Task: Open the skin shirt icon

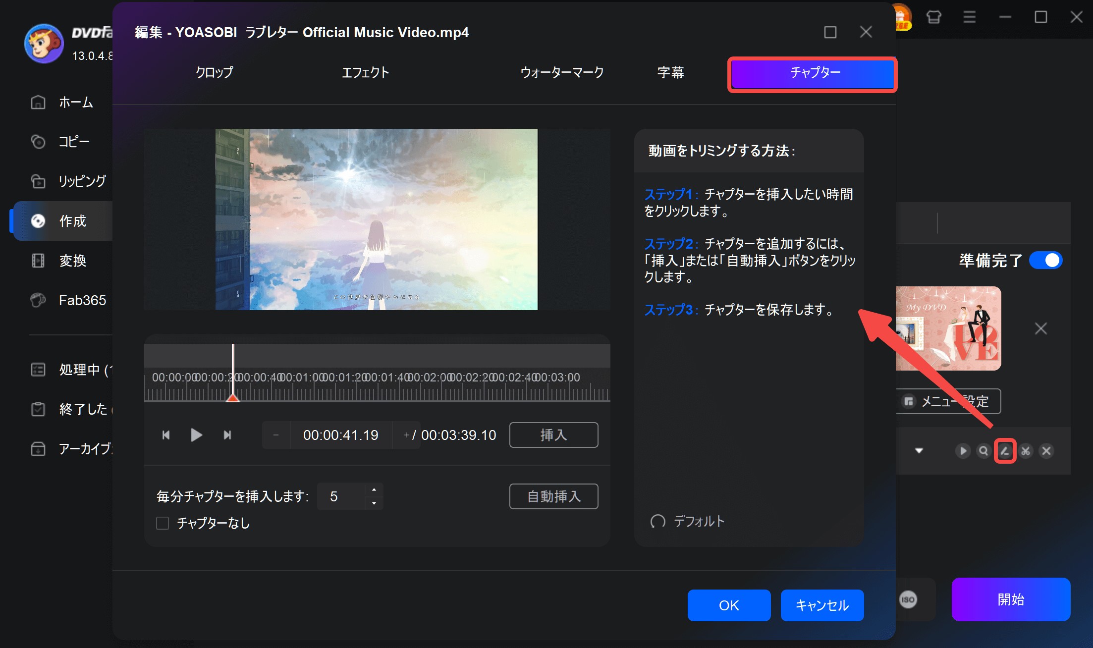Action: click(x=934, y=17)
